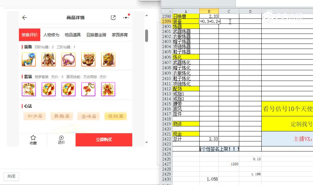
Task: Click the 收藏 star icon
Action: pyautogui.click(x=33, y=138)
